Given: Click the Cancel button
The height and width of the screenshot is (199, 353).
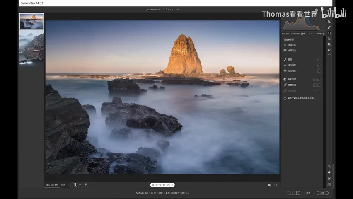Looking at the screenshot, I should click(308, 193).
